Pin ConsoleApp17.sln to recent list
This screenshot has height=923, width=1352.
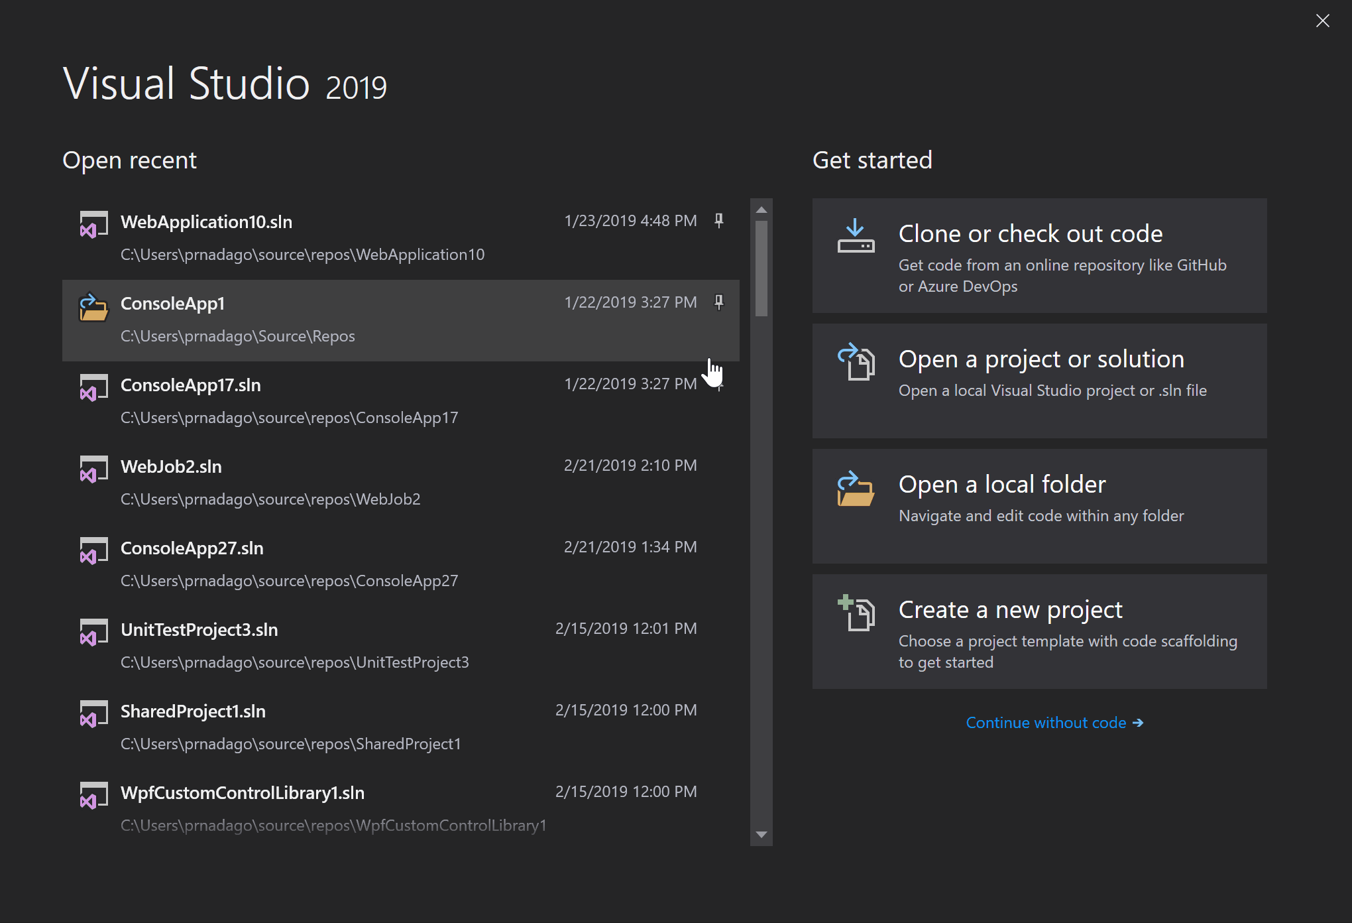coord(719,383)
